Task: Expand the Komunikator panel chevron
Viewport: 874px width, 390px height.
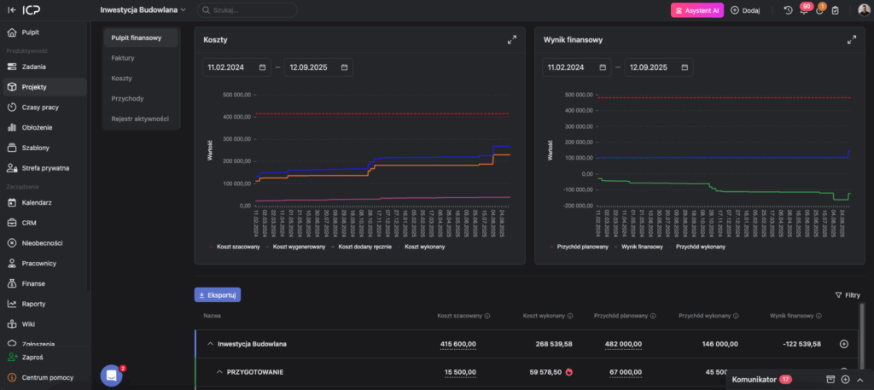Action: click(859, 379)
